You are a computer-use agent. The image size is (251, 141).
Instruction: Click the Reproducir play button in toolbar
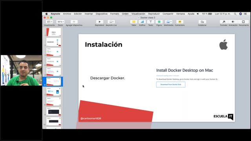[x=100, y=22]
